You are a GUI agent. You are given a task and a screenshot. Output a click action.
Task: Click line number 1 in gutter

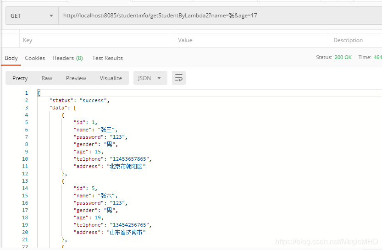26,93
